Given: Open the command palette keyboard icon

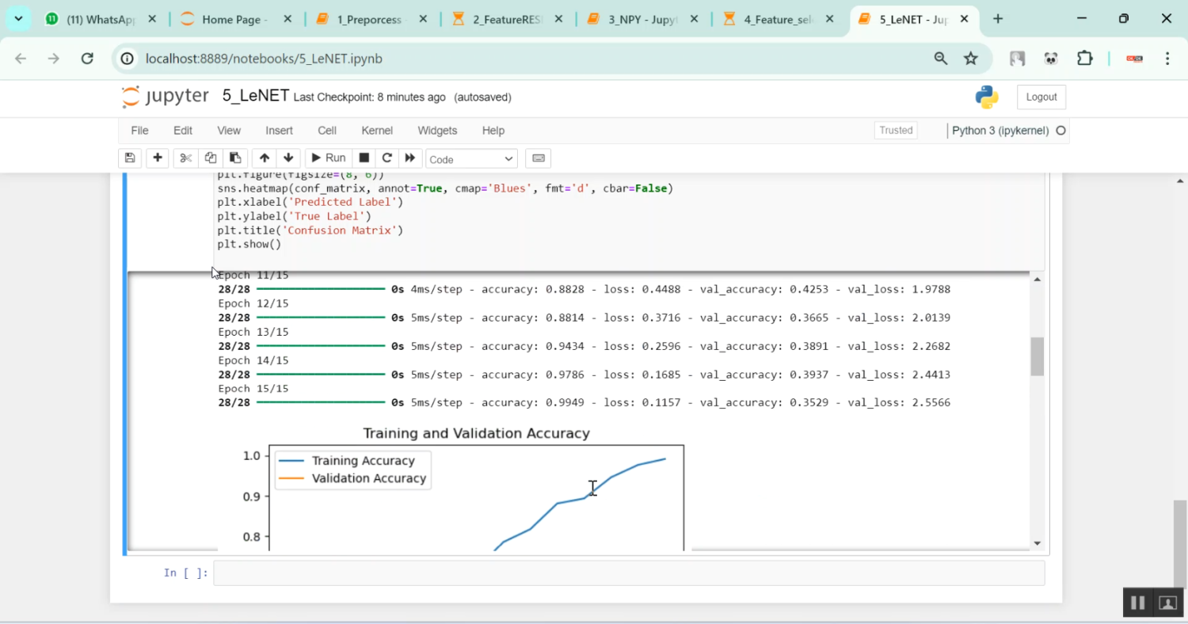Looking at the screenshot, I should click(538, 158).
